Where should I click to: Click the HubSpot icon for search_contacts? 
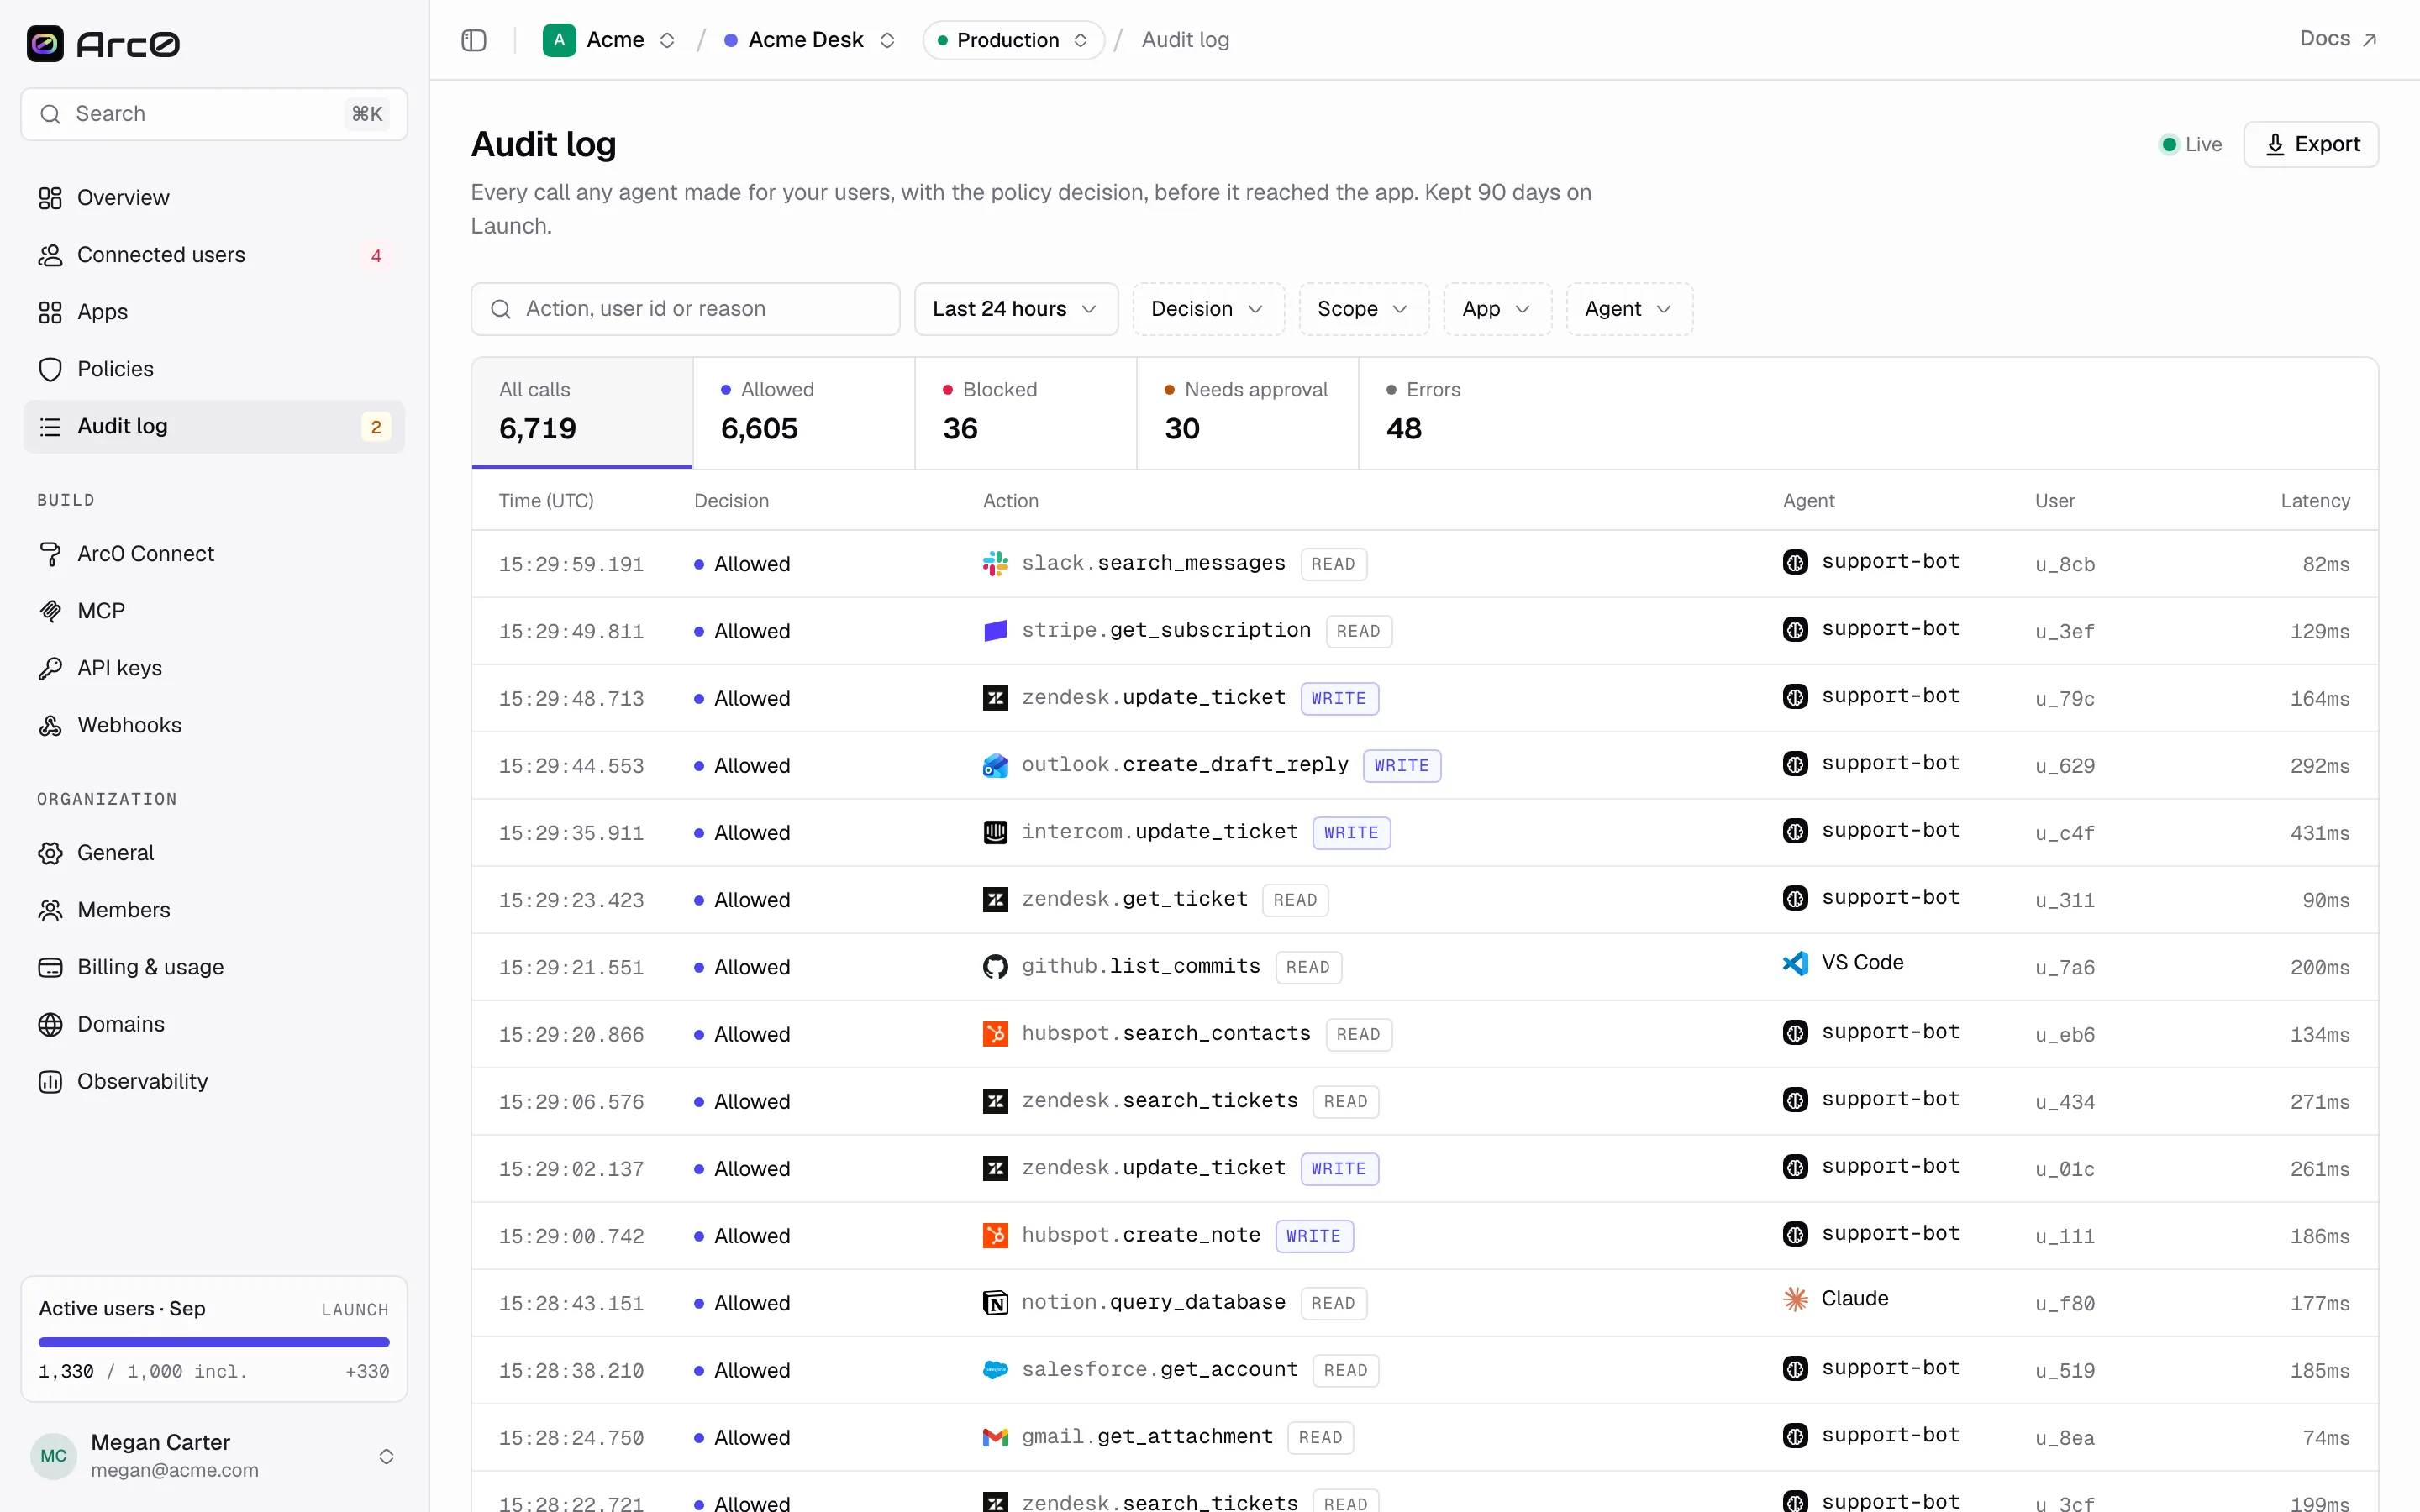click(x=995, y=1034)
